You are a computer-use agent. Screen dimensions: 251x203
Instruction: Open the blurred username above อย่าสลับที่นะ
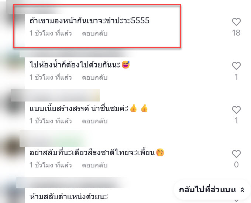53,139
